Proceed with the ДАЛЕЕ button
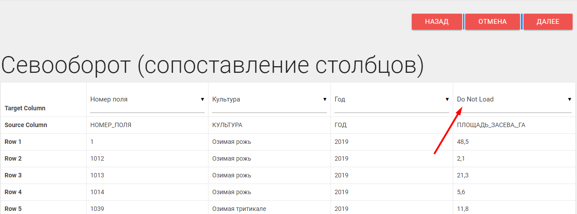This screenshot has width=577, height=214. (548, 22)
